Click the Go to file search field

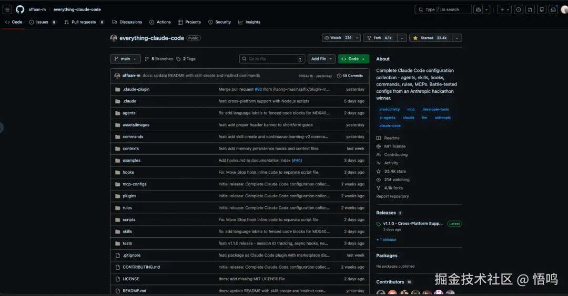pos(272,59)
